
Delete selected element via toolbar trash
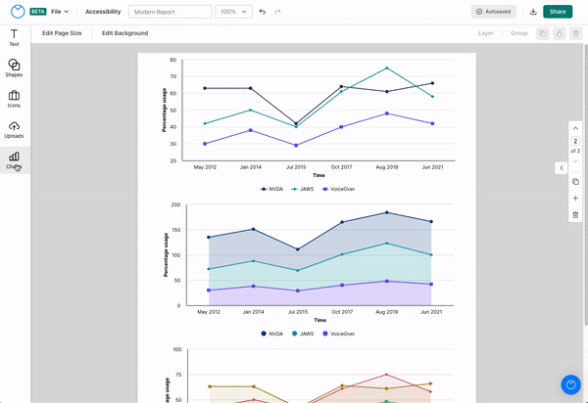[x=575, y=33]
